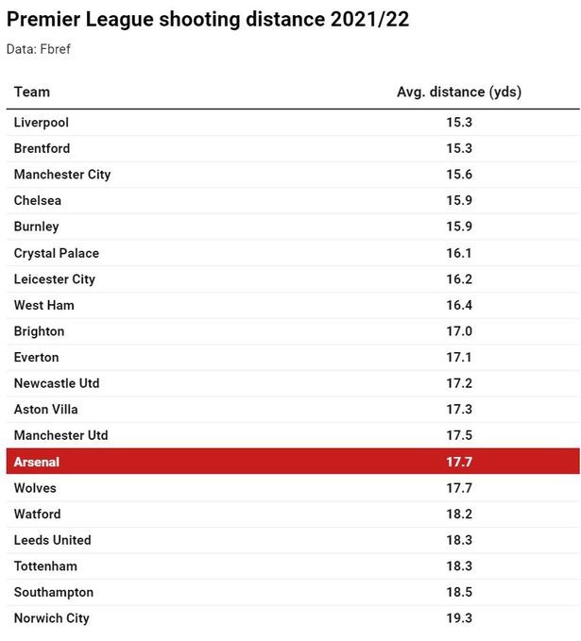Click the Burnley team name
Screen dimensions: 581x641
tap(37, 227)
